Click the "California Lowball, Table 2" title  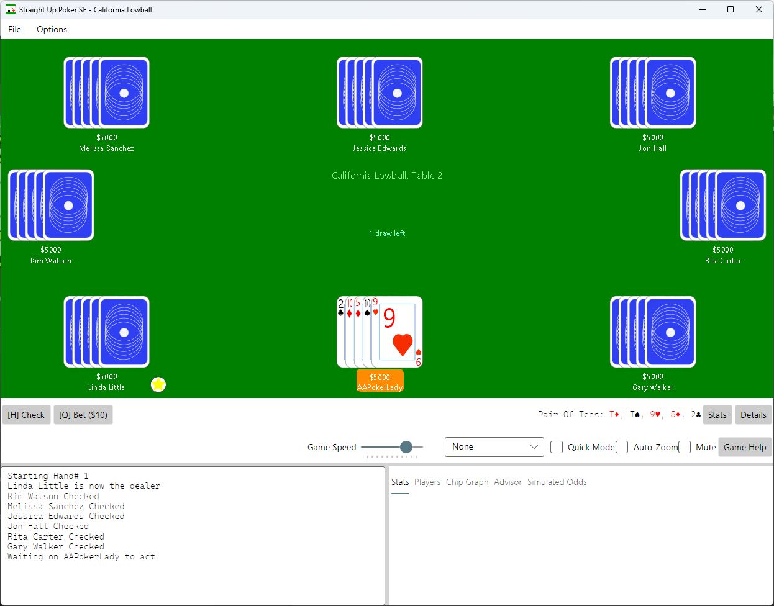point(387,176)
